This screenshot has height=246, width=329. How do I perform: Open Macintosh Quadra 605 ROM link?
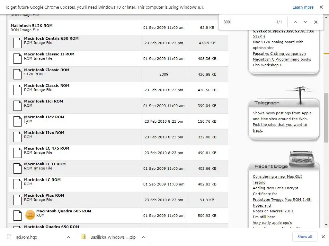point(64,211)
